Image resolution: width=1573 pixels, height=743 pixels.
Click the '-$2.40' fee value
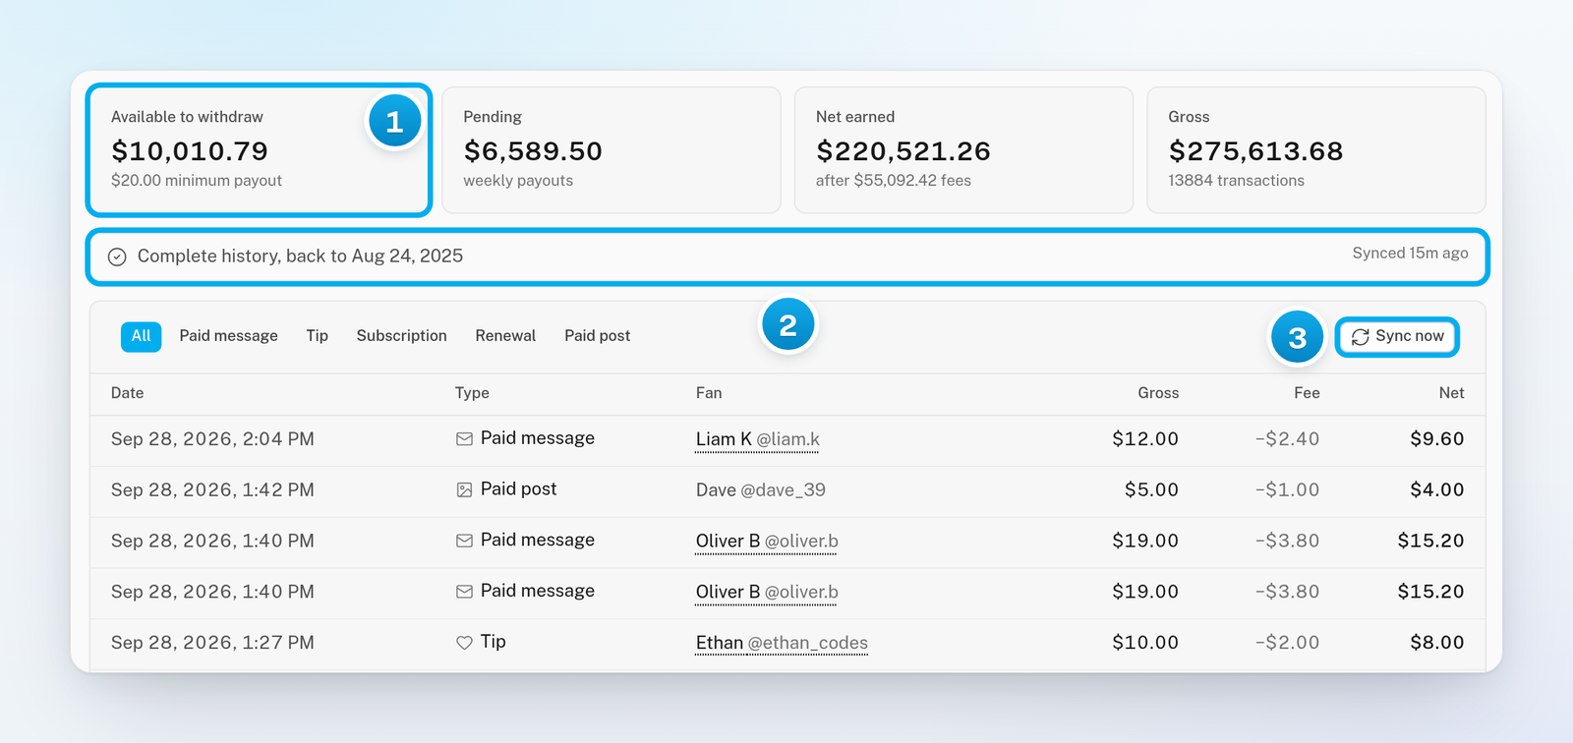(1287, 439)
